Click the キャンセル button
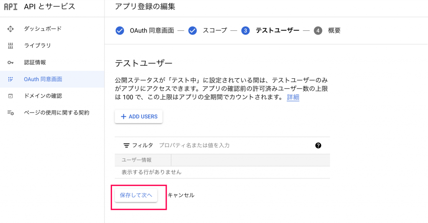 181,195
